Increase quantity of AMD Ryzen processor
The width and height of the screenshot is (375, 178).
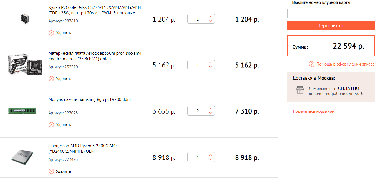pyautogui.click(x=210, y=155)
